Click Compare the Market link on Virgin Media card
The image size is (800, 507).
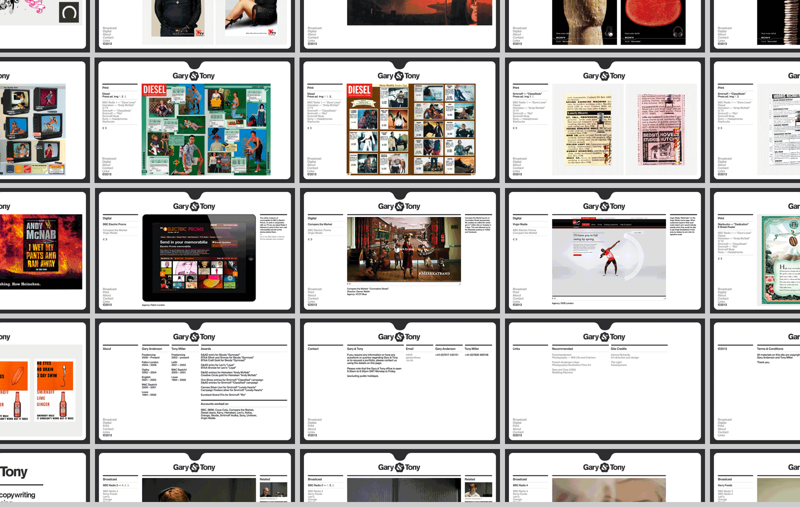pyautogui.click(x=524, y=233)
